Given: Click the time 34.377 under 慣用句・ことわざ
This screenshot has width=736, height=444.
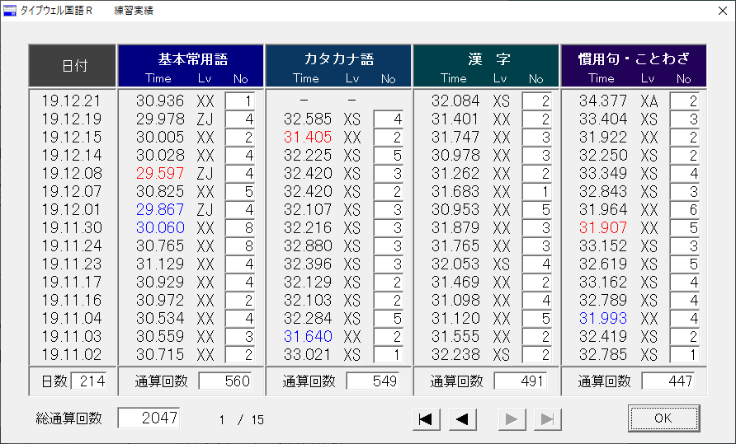Looking at the screenshot, I should (x=603, y=100).
